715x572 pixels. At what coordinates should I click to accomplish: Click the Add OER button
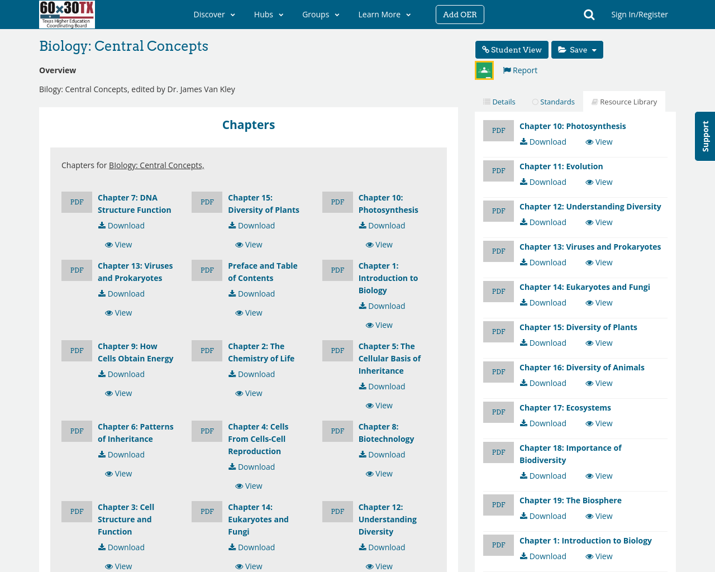(460, 15)
